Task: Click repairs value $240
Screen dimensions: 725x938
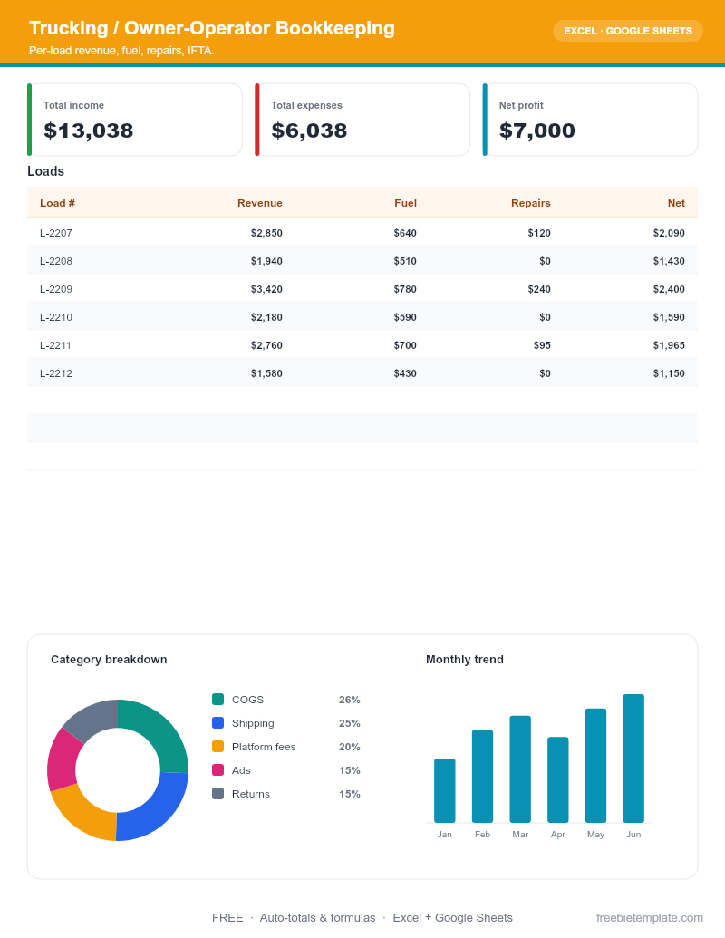Action: tap(539, 289)
